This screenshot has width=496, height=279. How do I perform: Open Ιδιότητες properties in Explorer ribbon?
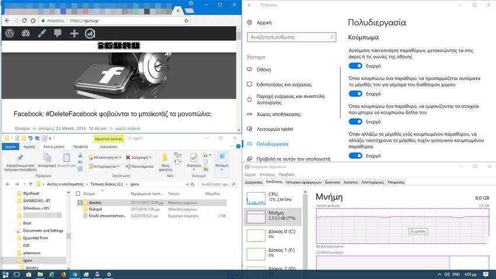[x=194, y=161]
